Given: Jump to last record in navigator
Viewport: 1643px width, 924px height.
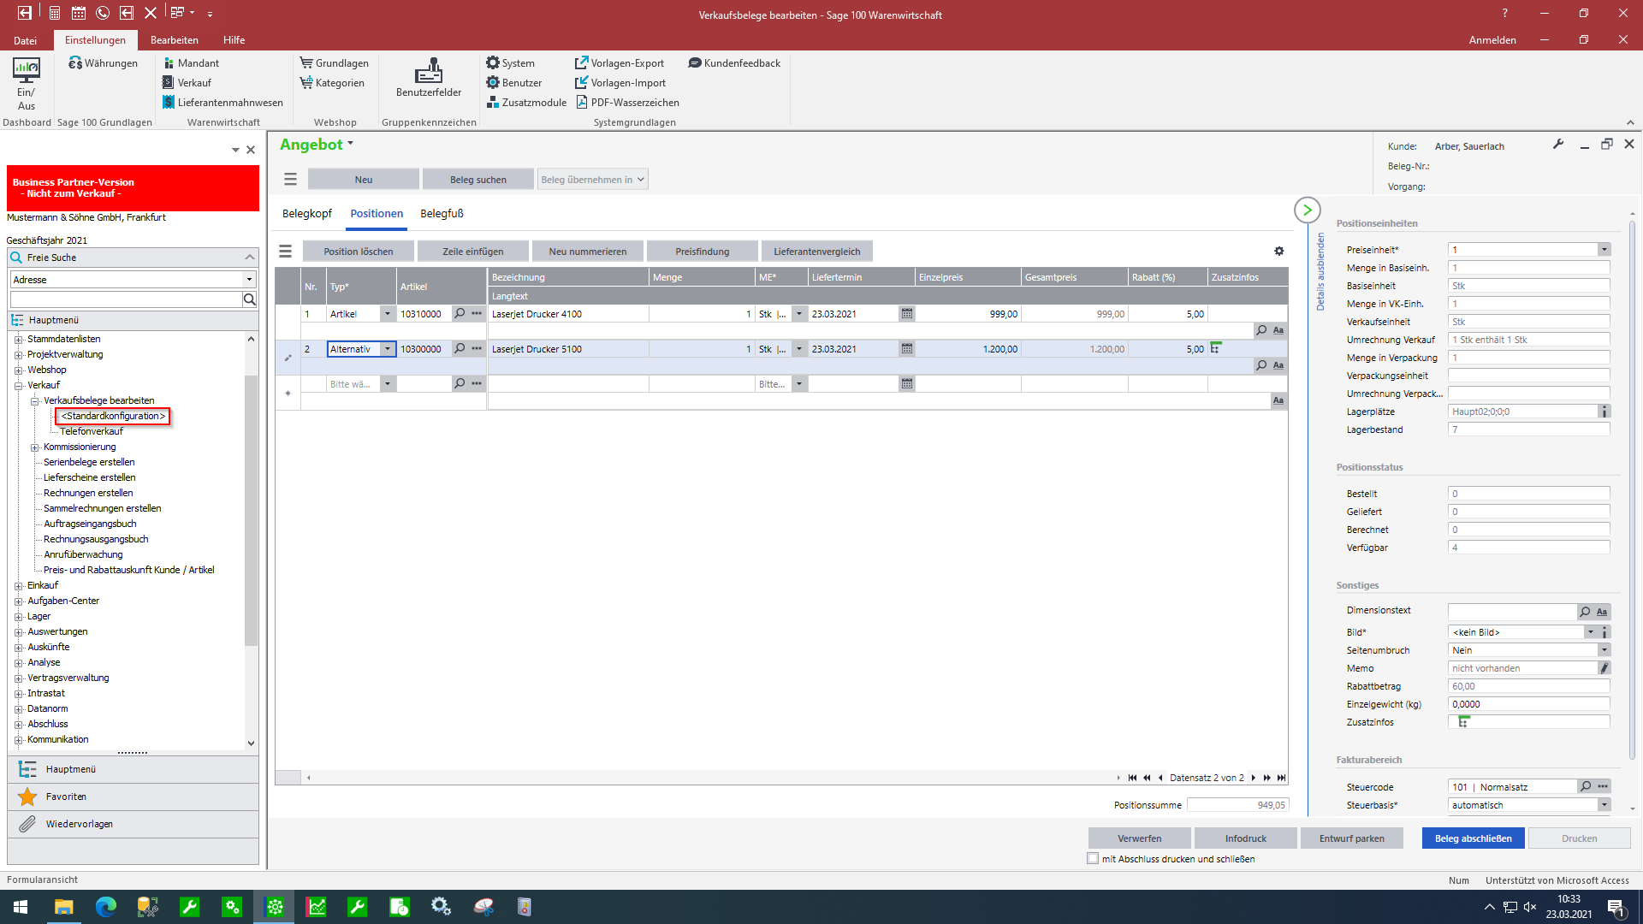Looking at the screenshot, I should pyautogui.click(x=1281, y=778).
